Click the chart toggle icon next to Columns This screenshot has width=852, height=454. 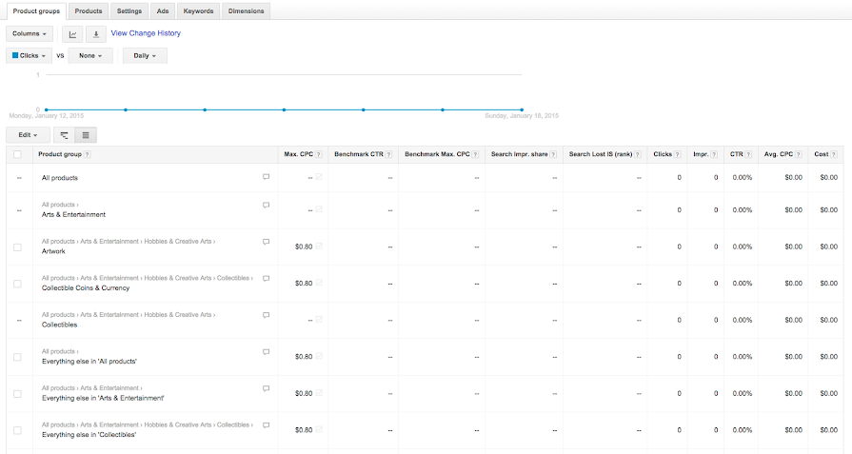click(x=72, y=34)
